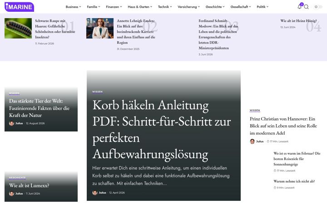The height and width of the screenshot is (204, 327).
Task: Click WISSEN tag on stärkste Tier card
Action: 14,93
